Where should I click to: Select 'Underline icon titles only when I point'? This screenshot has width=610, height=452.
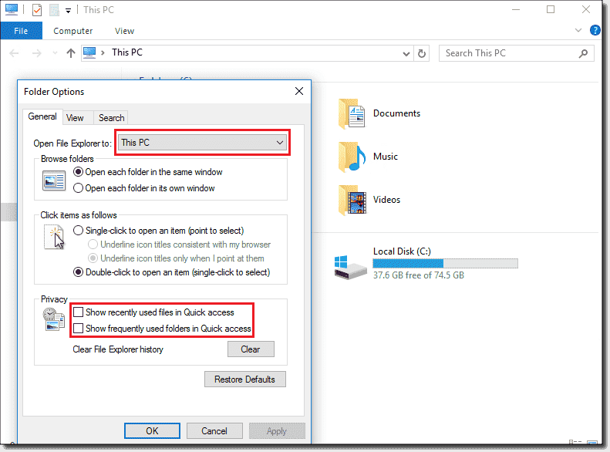[x=177, y=258]
